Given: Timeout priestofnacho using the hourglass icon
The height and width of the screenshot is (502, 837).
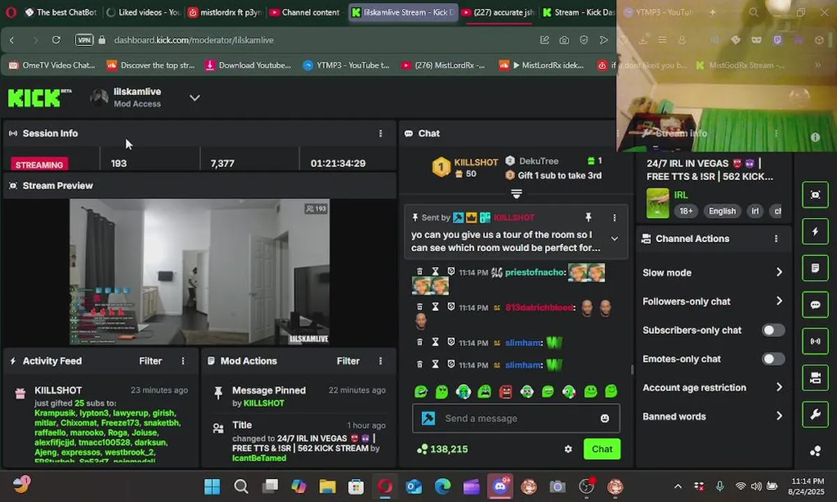Looking at the screenshot, I should [435, 272].
